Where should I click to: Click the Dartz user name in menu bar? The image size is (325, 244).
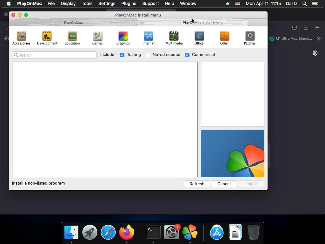pos(291,3)
